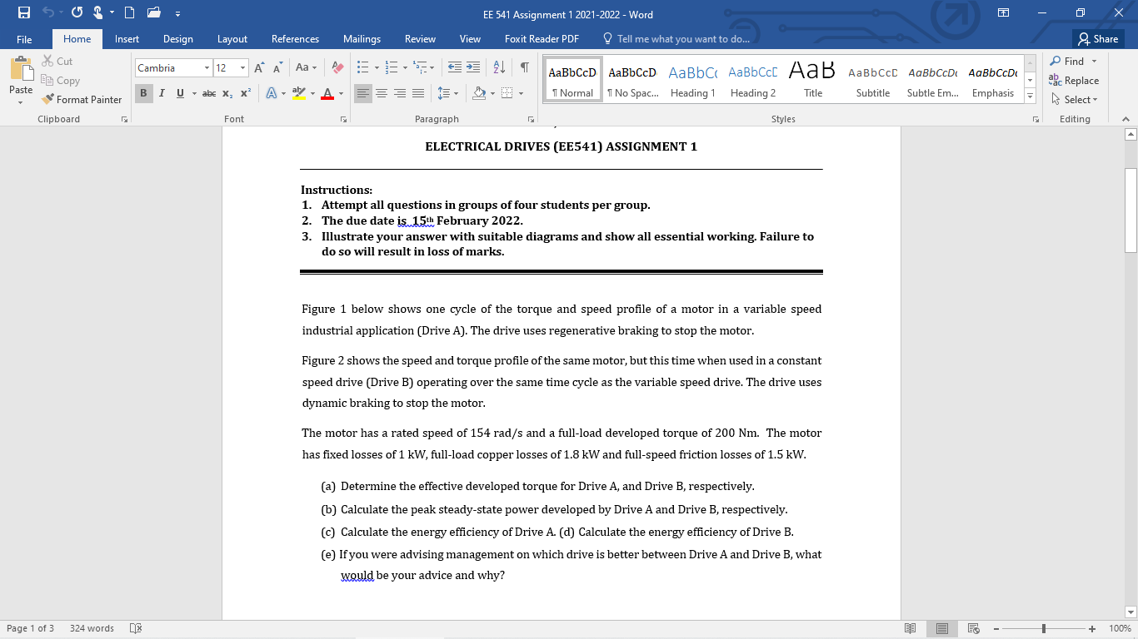Click the Sort A-Z icon
This screenshot has width=1138, height=639.
[500, 67]
